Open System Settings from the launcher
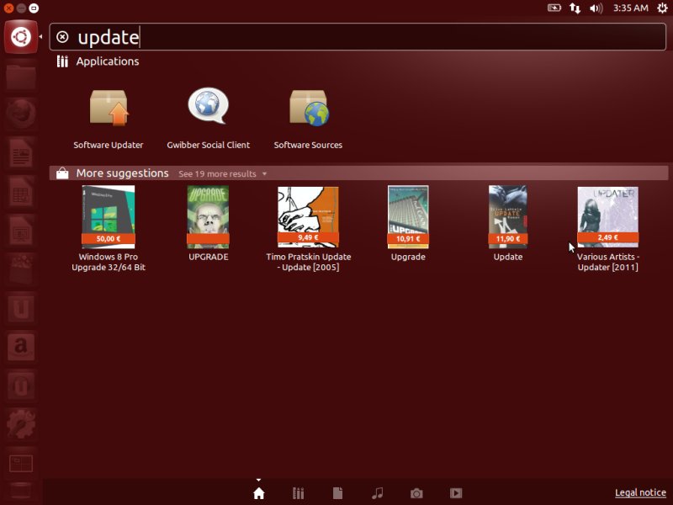Viewport: 673px width, 505px height. click(x=20, y=423)
